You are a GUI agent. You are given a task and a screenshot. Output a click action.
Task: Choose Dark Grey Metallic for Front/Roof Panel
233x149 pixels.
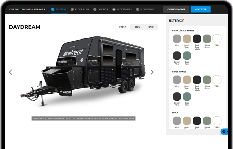coord(197,39)
